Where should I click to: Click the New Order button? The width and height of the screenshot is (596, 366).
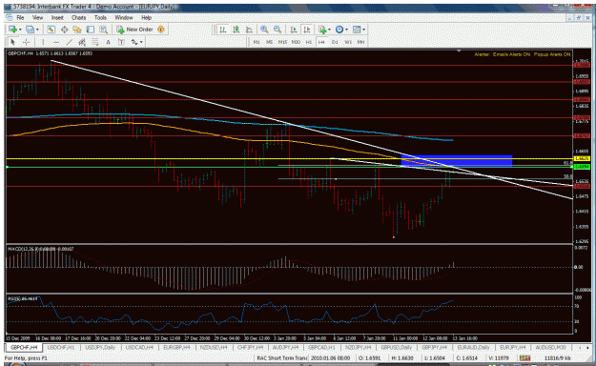tap(134, 30)
